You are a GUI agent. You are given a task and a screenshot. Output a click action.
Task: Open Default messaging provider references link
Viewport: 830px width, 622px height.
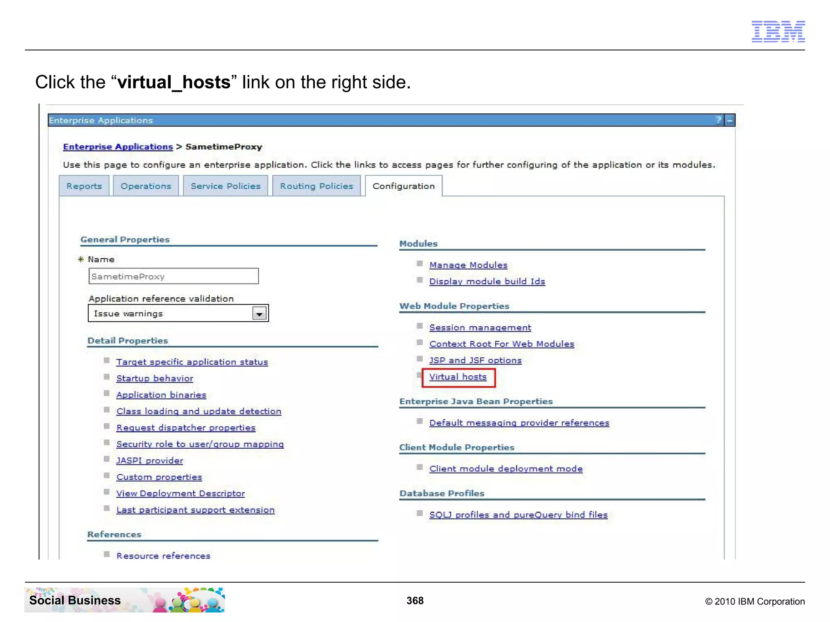point(519,423)
